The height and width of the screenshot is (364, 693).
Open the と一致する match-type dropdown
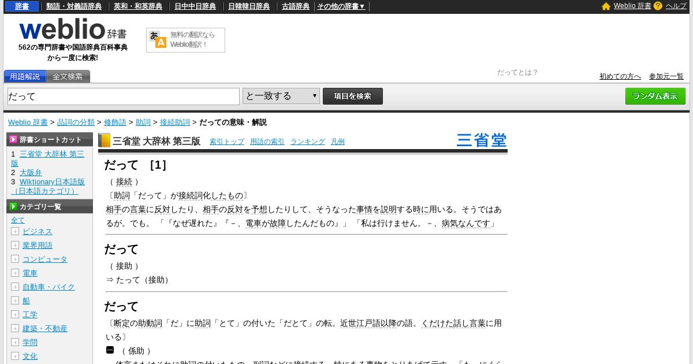coord(281,96)
